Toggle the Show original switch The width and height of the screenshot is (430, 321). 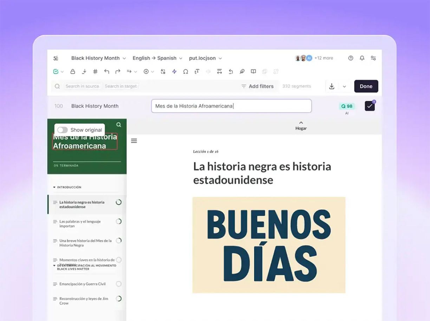click(63, 130)
